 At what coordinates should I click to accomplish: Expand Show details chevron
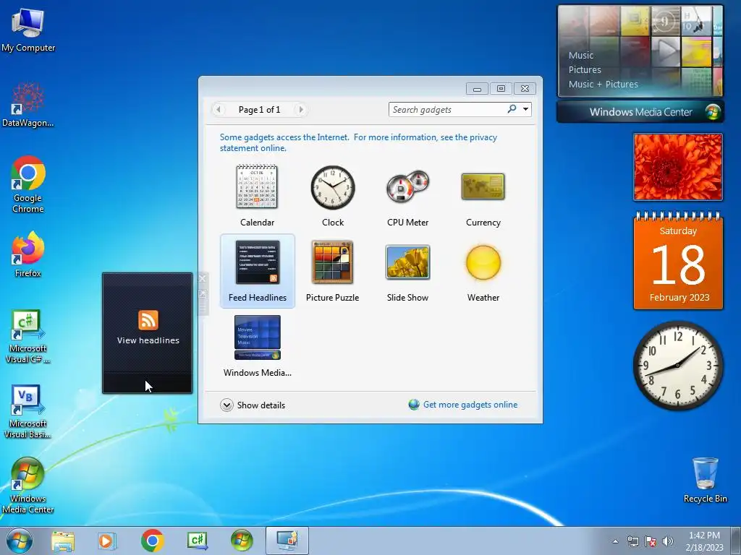226,405
